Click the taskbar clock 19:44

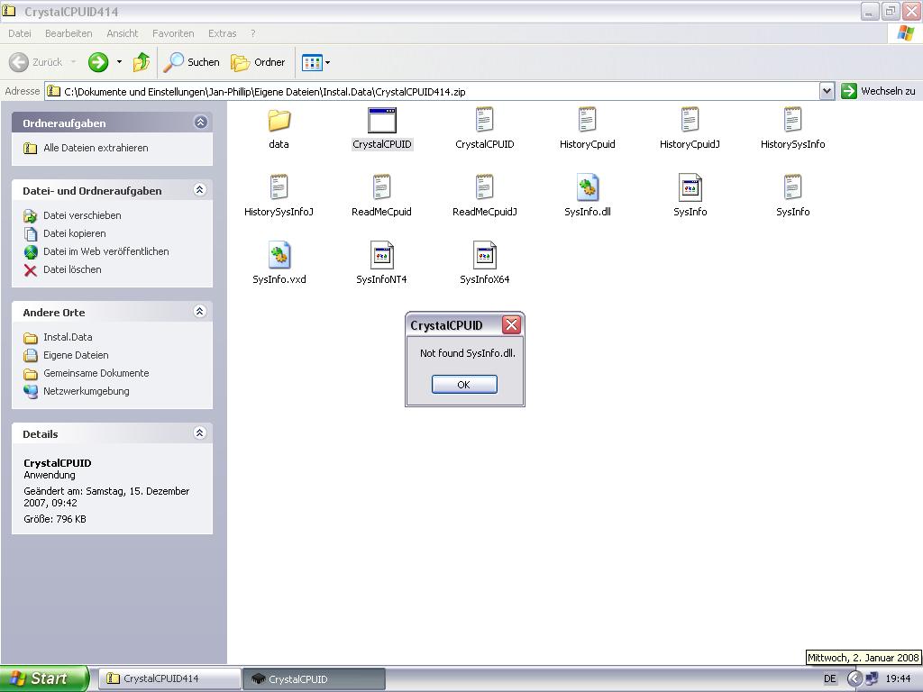899,678
